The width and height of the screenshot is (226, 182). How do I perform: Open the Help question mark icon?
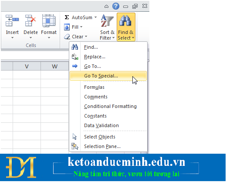tap(116, 6)
